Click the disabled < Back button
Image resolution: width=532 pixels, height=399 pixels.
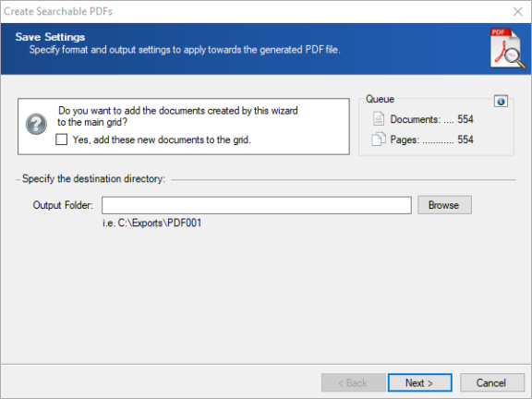click(x=353, y=382)
